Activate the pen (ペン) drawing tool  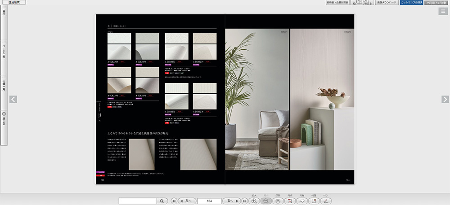(326, 201)
